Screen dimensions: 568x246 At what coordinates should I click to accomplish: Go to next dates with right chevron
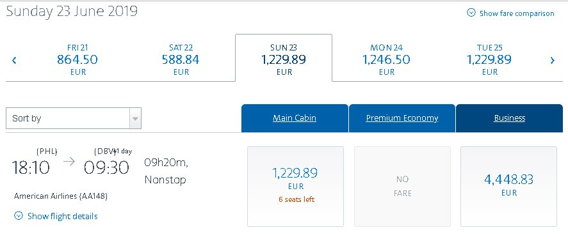tap(553, 60)
